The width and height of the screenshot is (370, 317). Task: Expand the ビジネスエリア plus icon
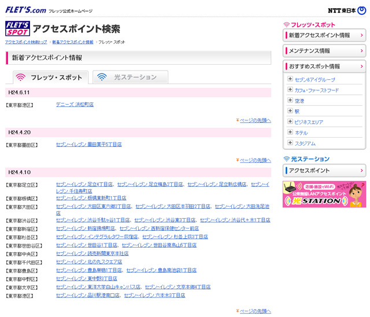290,121
